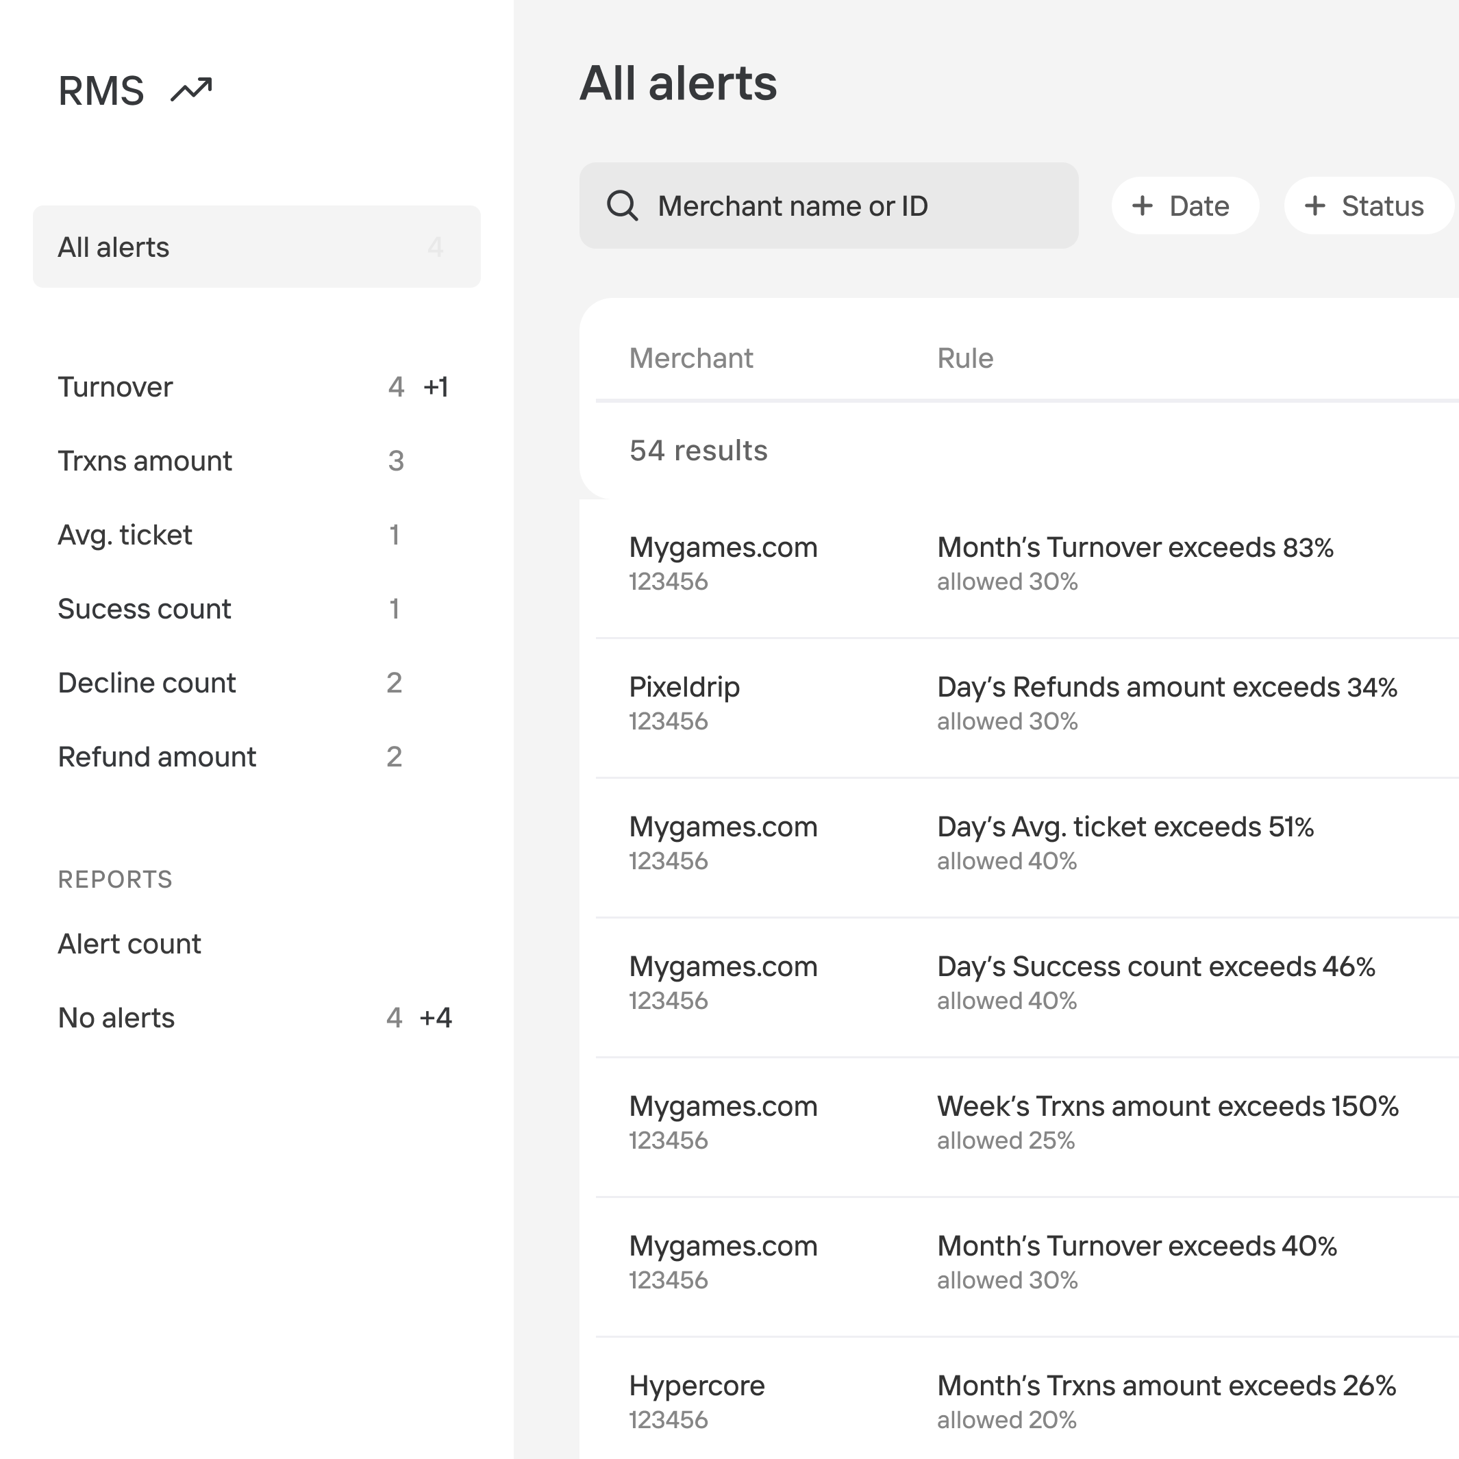
Task: Select Day's Refunds amount exceeds 34% rule
Action: click(x=1167, y=687)
